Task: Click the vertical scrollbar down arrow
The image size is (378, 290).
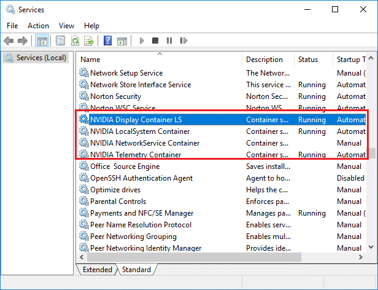Action: pos(372,246)
